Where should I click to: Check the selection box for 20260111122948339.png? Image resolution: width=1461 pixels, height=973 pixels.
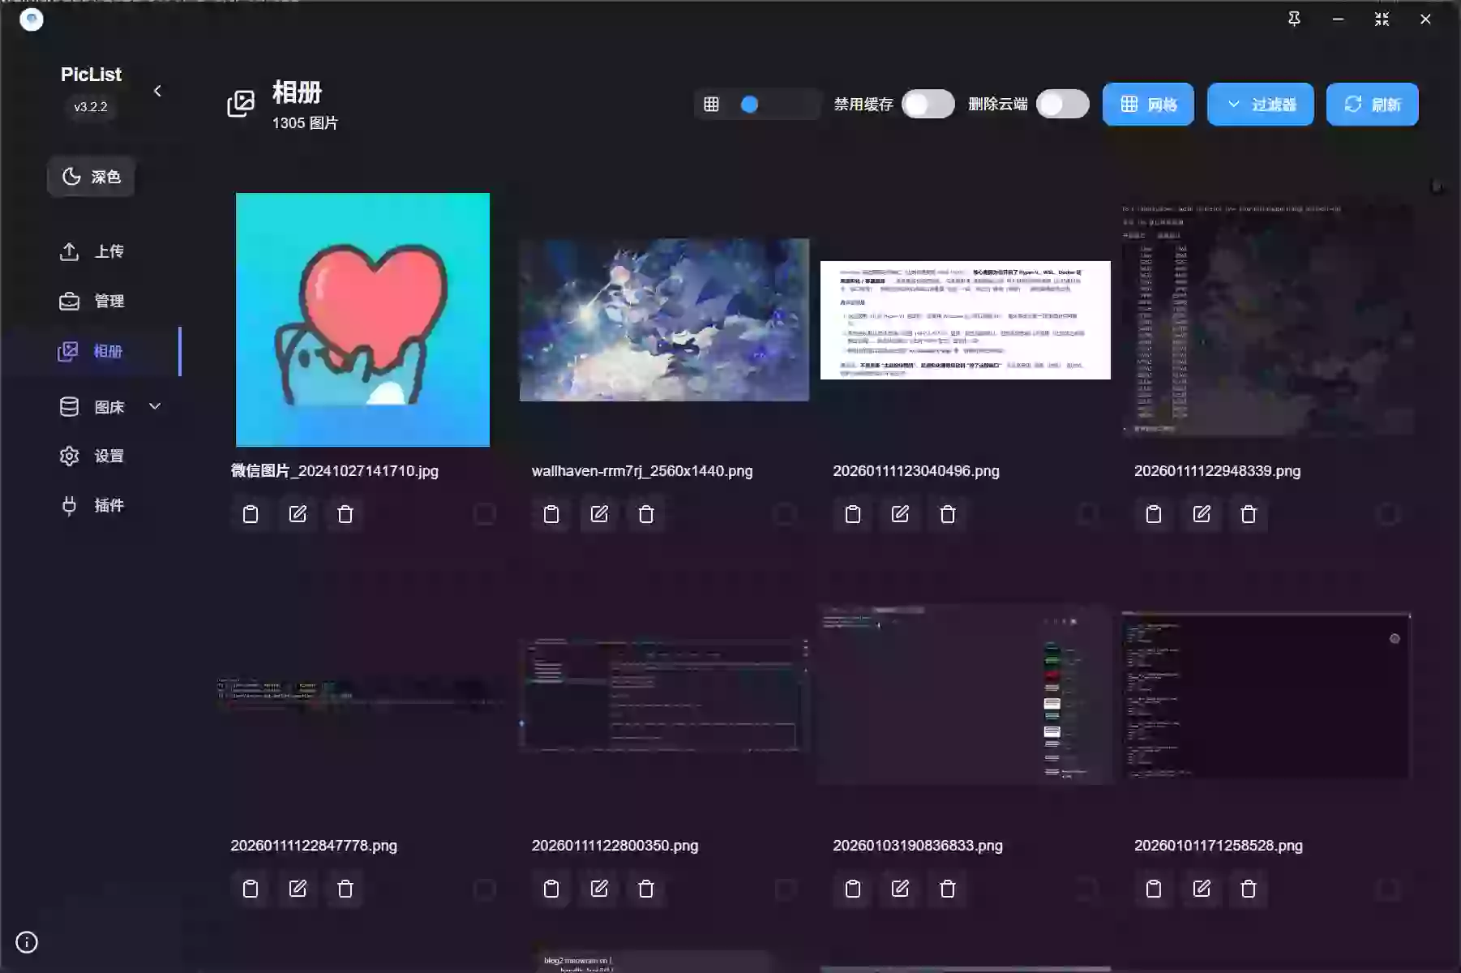click(1387, 514)
